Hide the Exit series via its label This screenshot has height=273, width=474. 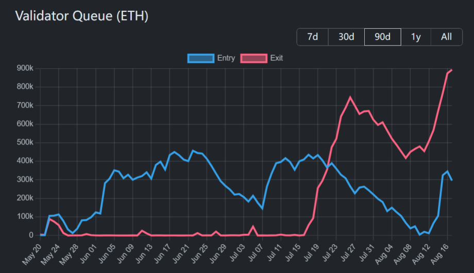tap(277, 58)
